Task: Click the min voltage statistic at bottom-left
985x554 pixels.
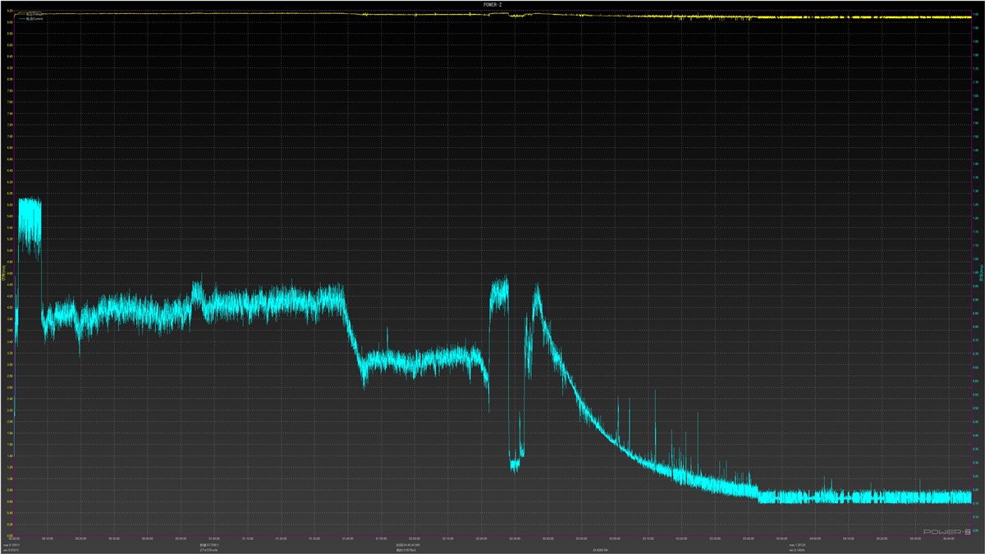Action: (x=12, y=550)
